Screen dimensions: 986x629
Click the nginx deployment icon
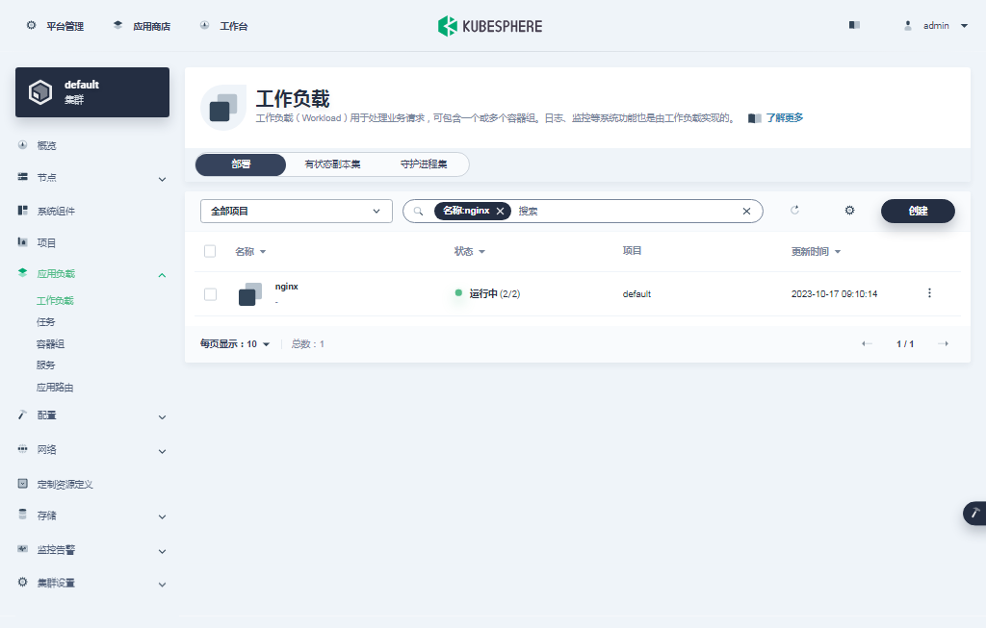(x=250, y=294)
